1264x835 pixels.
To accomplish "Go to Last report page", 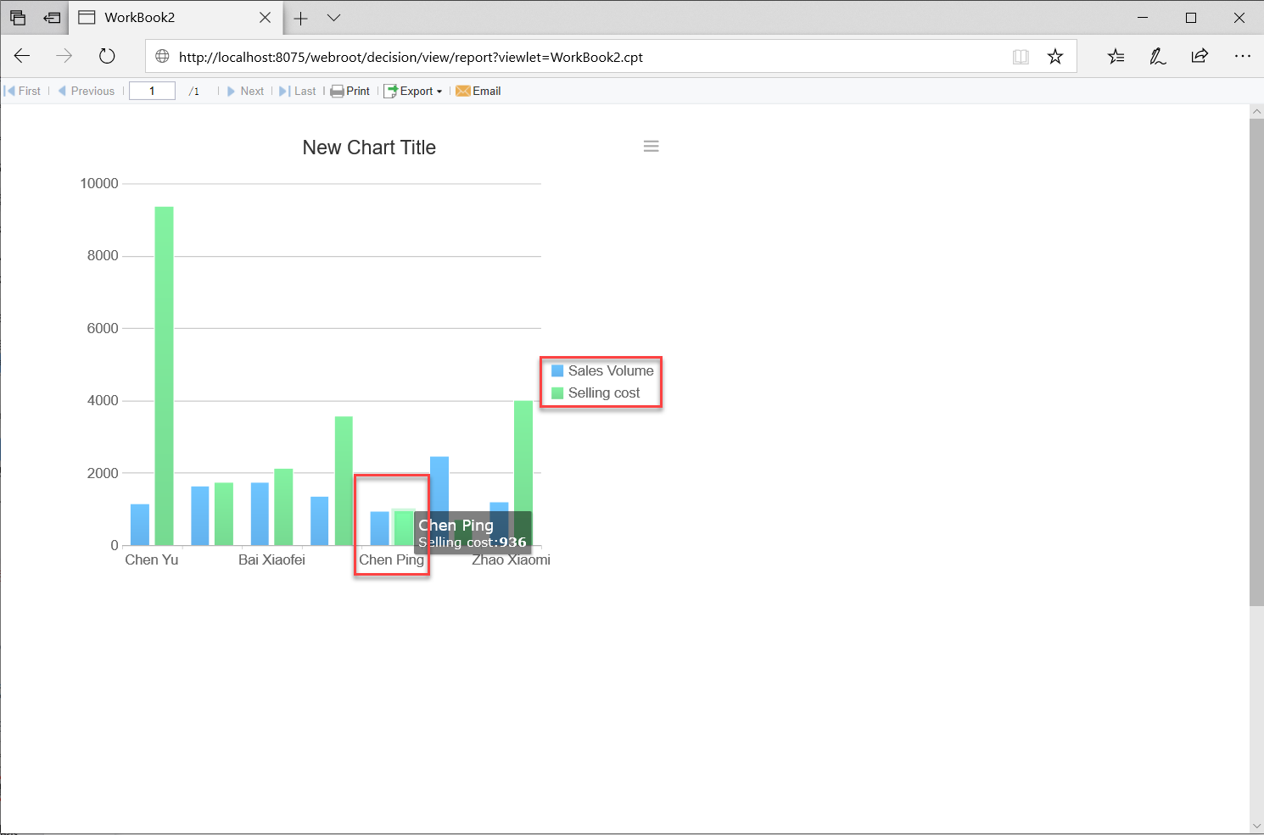I will 298,91.
